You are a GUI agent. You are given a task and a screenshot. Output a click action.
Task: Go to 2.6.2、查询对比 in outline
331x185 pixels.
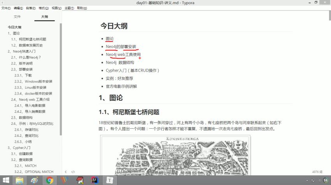pyautogui.click(x=26, y=136)
